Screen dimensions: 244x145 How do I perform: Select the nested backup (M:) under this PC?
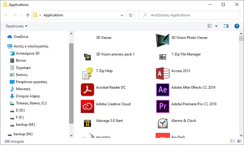coord(25,125)
